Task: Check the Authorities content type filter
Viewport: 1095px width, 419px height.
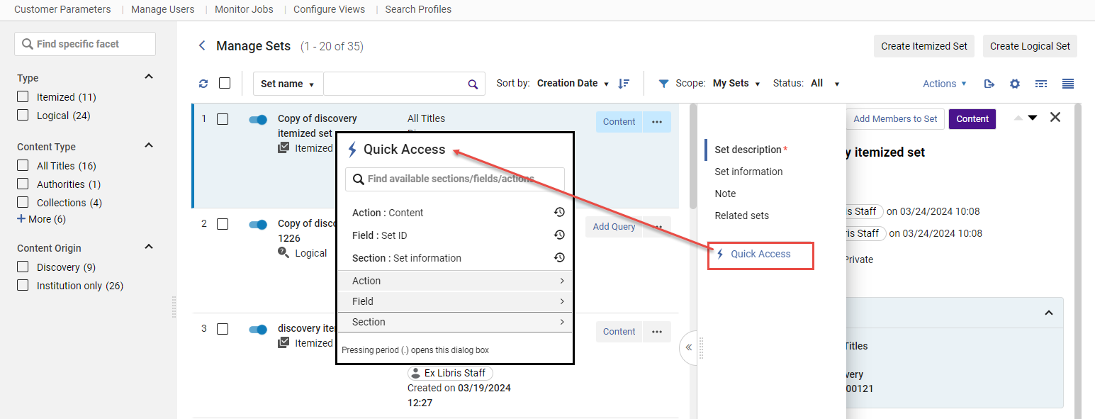Action: tap(23, 184)
